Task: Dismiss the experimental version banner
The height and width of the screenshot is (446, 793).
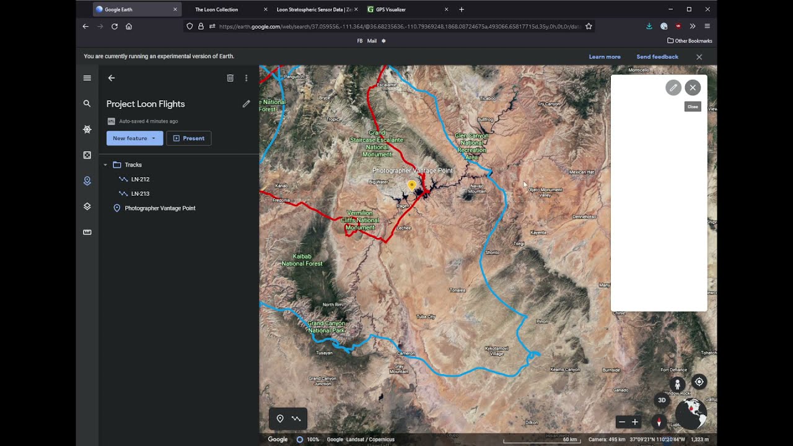Action: (699, 57)
